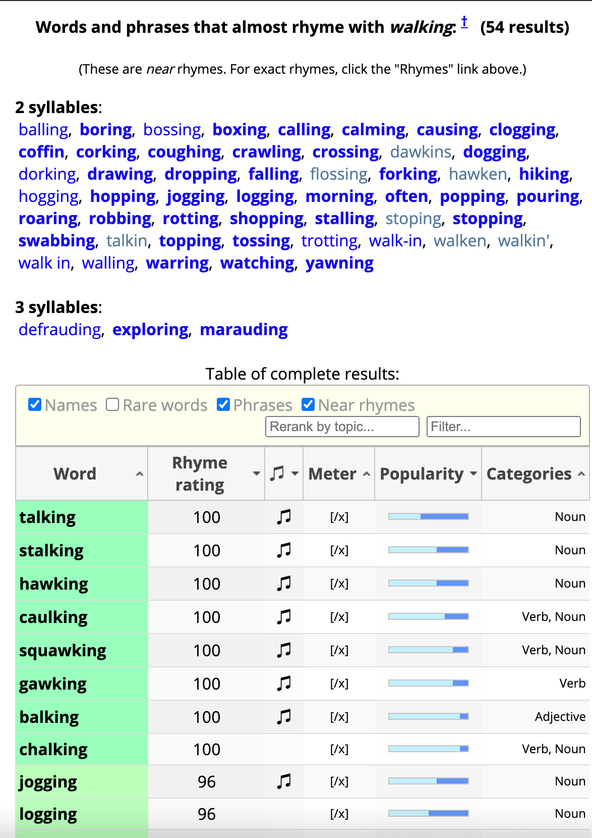592x838 pixels.
Task: Click the music note icon in balking row
Action: click(x=284, y=716)
